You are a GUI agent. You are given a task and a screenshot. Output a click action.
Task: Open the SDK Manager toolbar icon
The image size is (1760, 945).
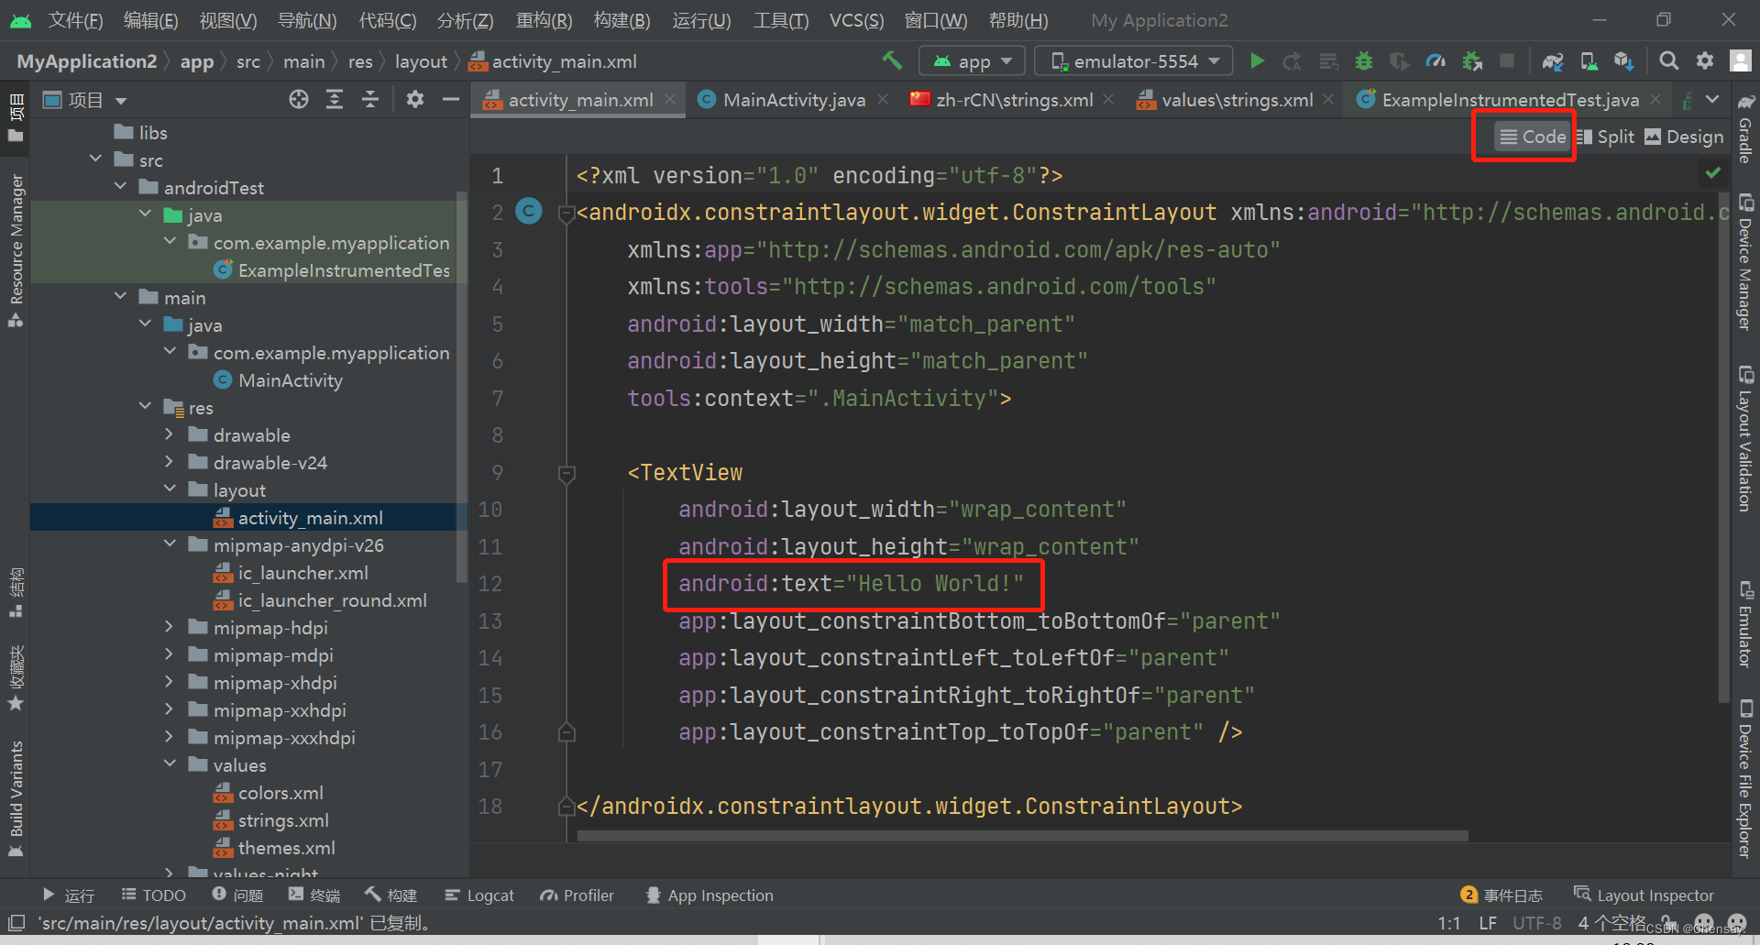tap(1623, 60)
